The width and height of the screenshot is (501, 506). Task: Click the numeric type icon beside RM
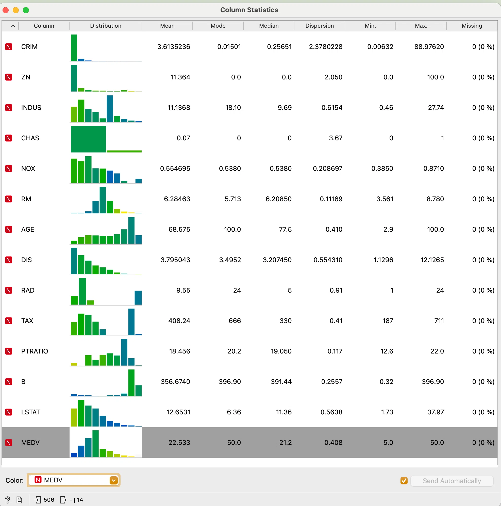(9, 199)
